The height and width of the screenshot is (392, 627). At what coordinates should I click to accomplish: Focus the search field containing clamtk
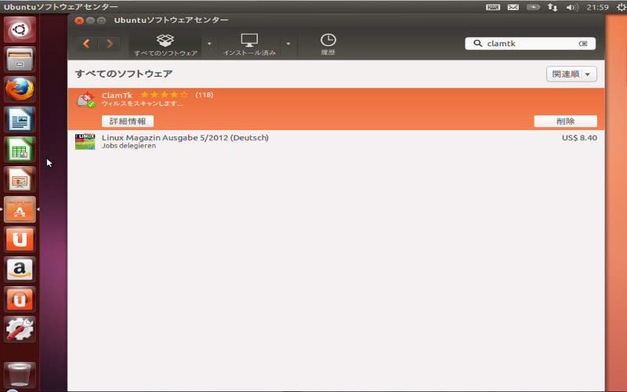[531, 44]
